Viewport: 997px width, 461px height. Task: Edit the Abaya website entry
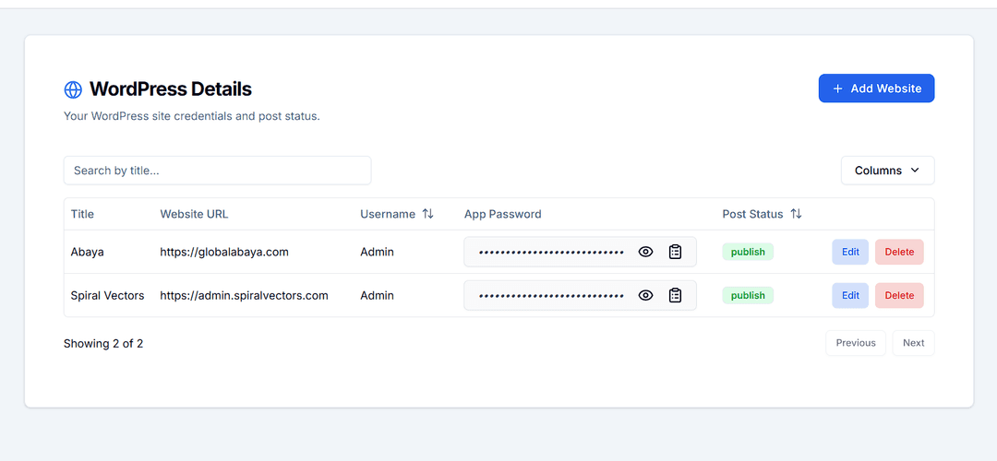point(850,252)
